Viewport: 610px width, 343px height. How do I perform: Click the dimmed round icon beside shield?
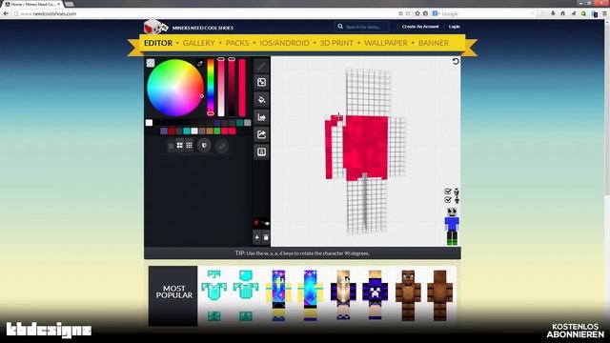pyautogui.click(x=222, y=146)
